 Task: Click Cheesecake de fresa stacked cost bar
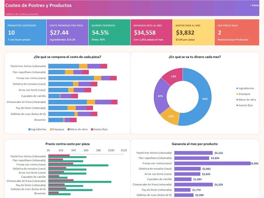[x=83, y=102]
